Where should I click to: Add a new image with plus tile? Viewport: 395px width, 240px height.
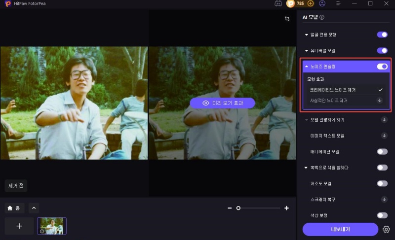19,226
